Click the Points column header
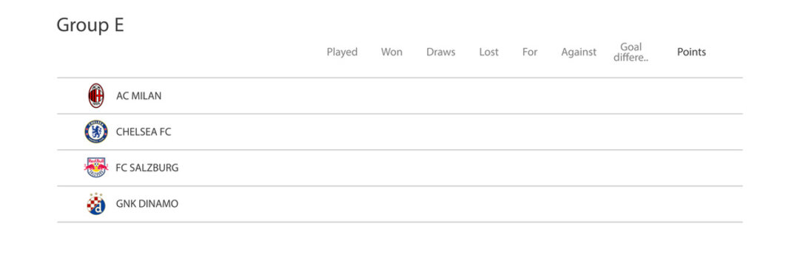The width and height of the screenshot is (800, 266). (691, 52)
